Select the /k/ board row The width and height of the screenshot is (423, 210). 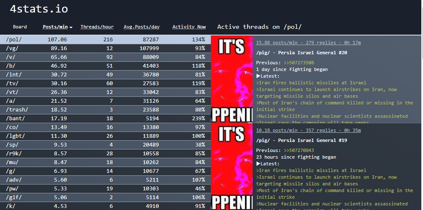105,206
